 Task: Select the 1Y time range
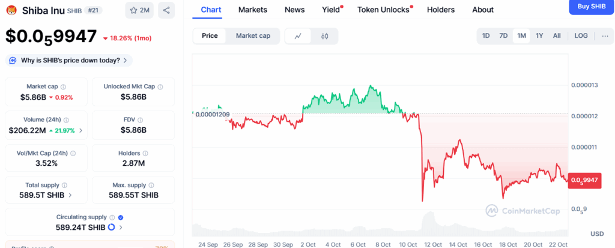point(539,36)
